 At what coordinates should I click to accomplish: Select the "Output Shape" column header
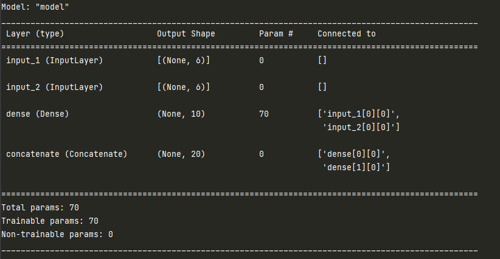pyautogui.click(x=186, y=33)
